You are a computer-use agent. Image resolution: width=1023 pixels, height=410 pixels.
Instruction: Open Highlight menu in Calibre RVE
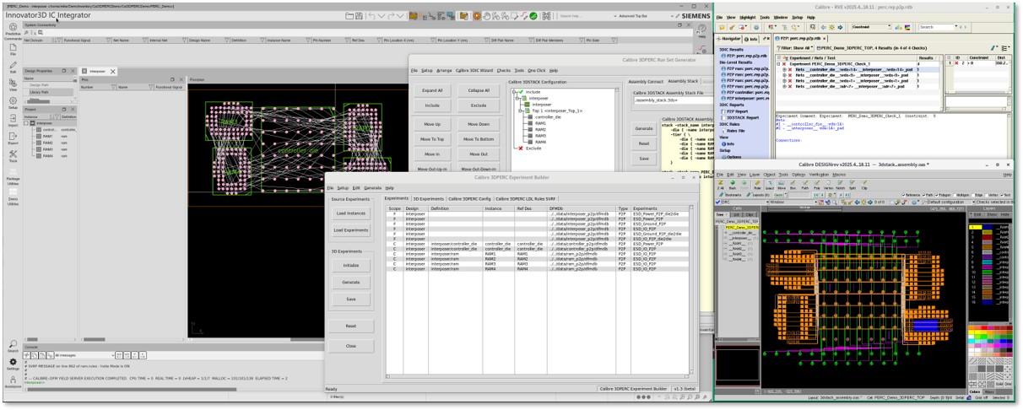pyautogui.click(x=748, y=16)
